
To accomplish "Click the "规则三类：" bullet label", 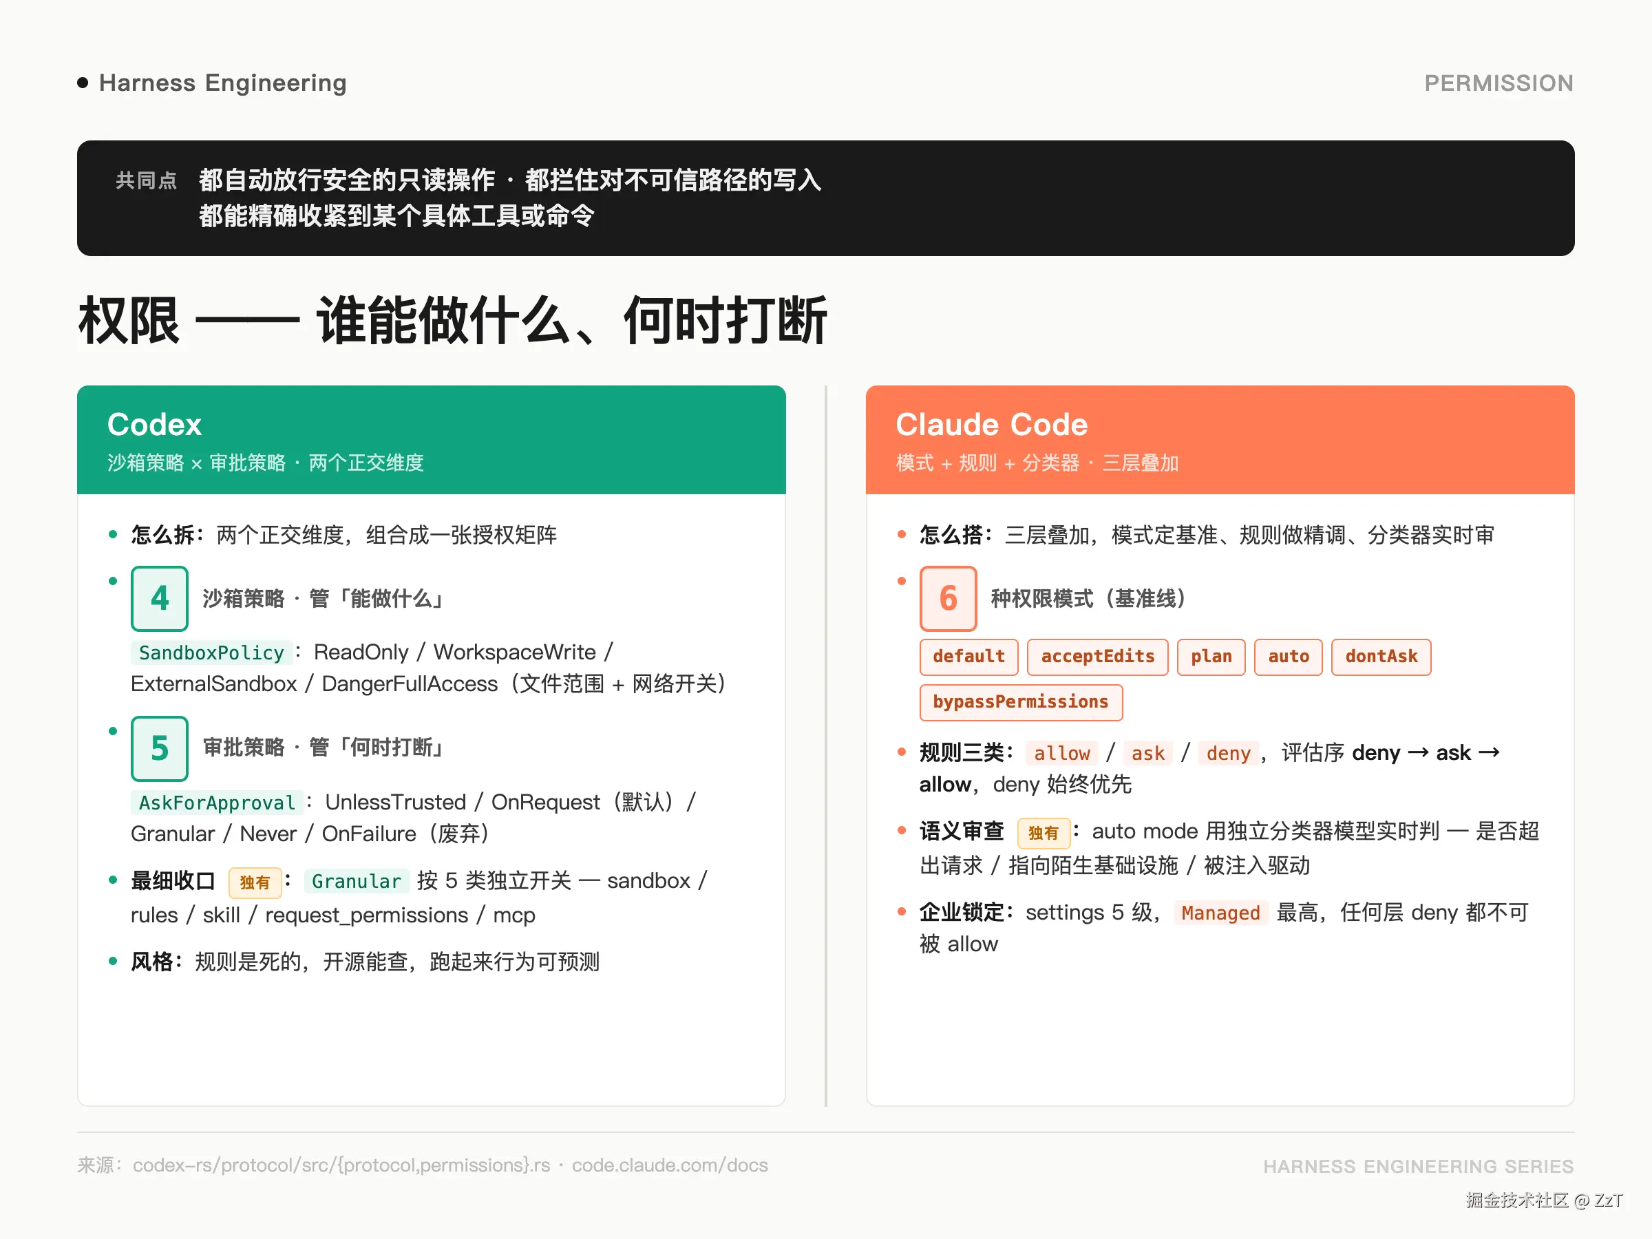I will (x=967, y=753).
